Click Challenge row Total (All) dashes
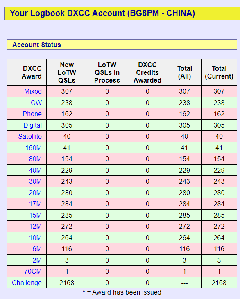The width and height of the screenshot is (240, 299). (184, 283)
